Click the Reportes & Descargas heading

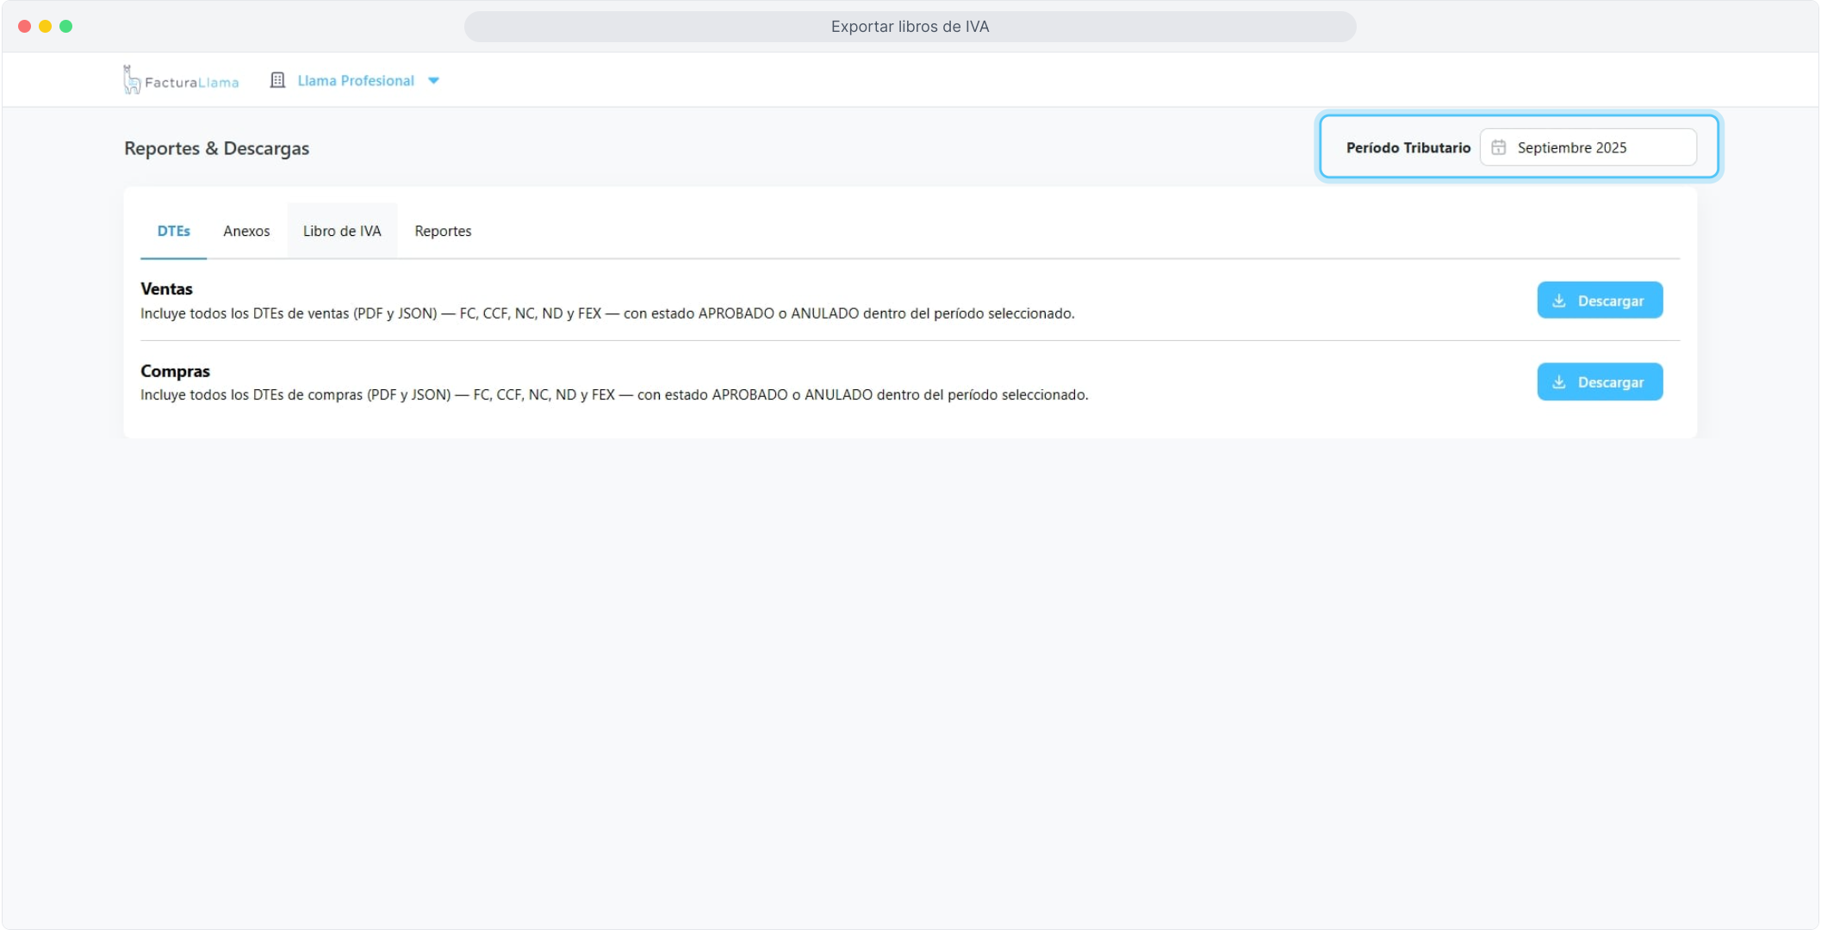click(216, 148)
